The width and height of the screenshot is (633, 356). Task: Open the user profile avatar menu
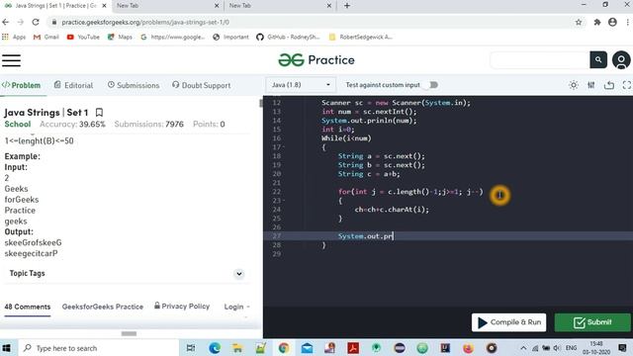[621, 60]
